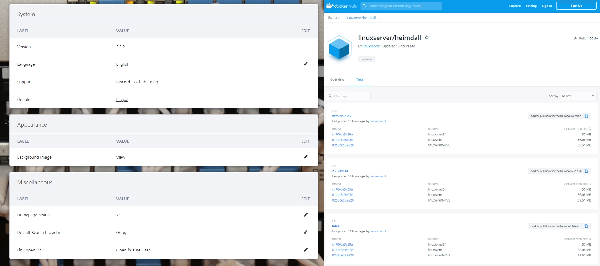Click the Sign Up button
Viewport: 600px width, 266px height.
(576, 6)
